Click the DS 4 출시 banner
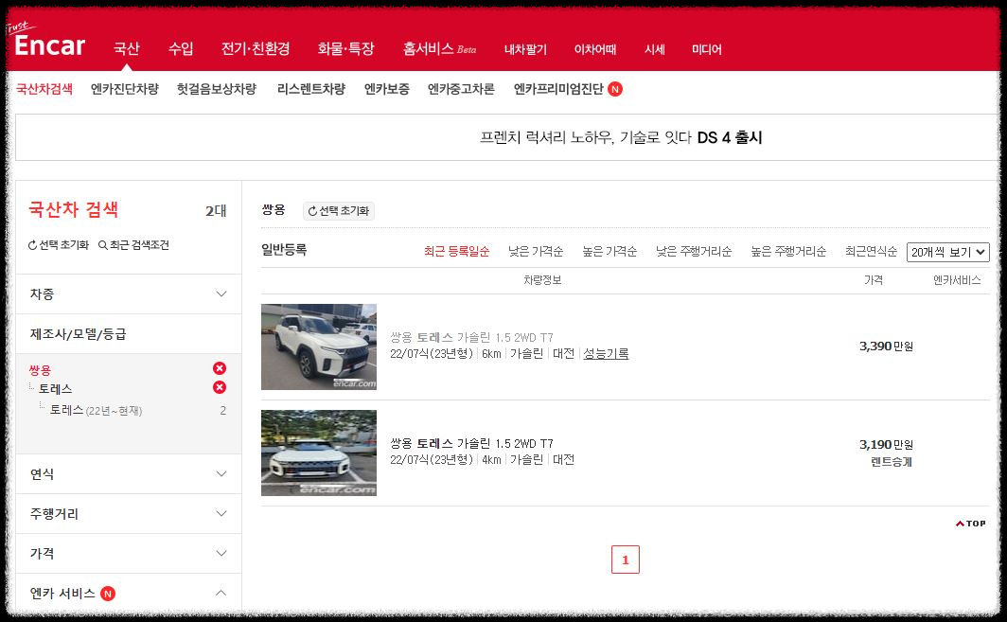 point(621,137)
